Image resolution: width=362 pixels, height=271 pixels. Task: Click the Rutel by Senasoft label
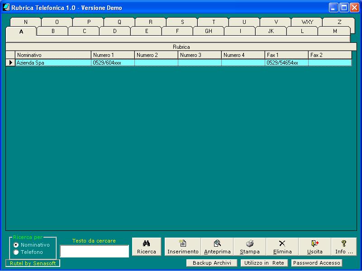(33, 263)
